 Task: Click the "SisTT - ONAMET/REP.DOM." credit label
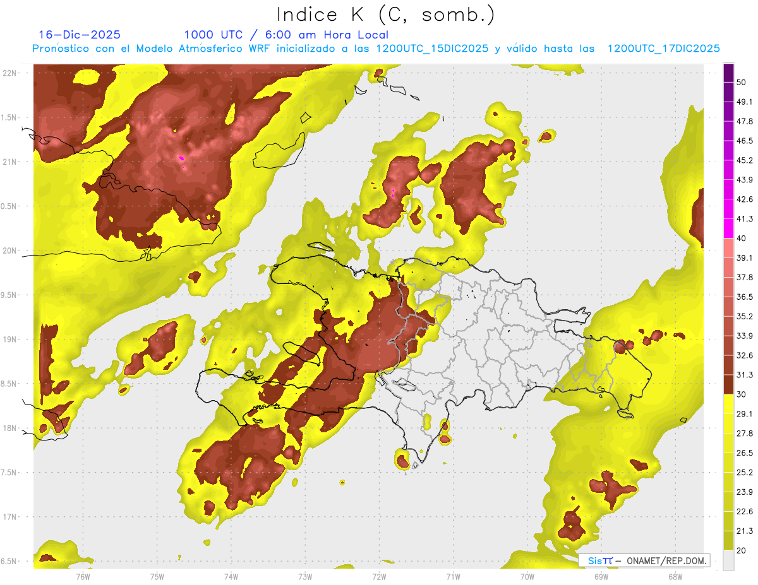pos(645,560)
